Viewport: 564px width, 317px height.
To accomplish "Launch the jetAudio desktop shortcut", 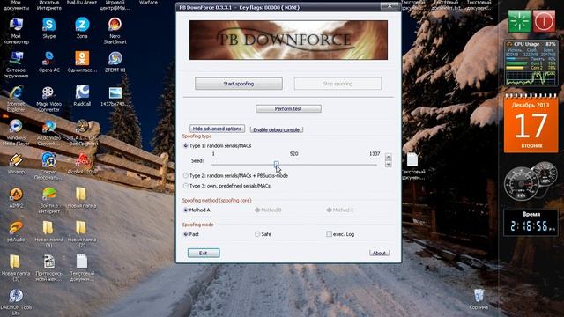I will [x=16, y=231].
